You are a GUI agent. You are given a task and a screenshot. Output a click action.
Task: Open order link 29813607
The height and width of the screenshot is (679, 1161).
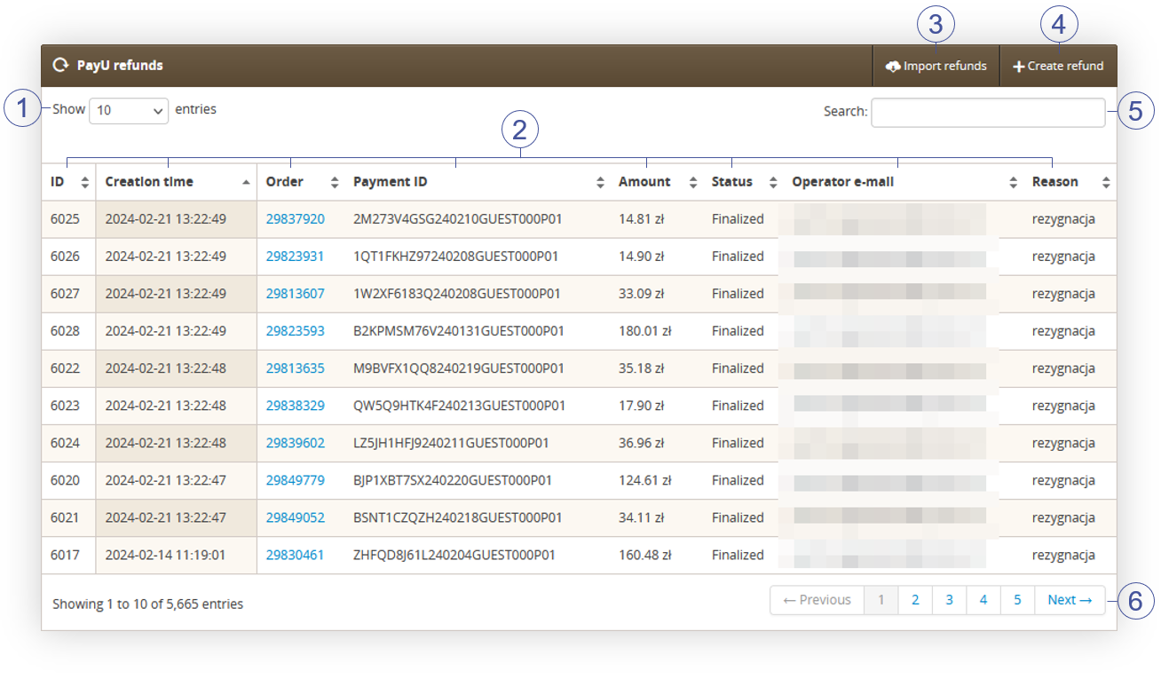pos(296,294)
